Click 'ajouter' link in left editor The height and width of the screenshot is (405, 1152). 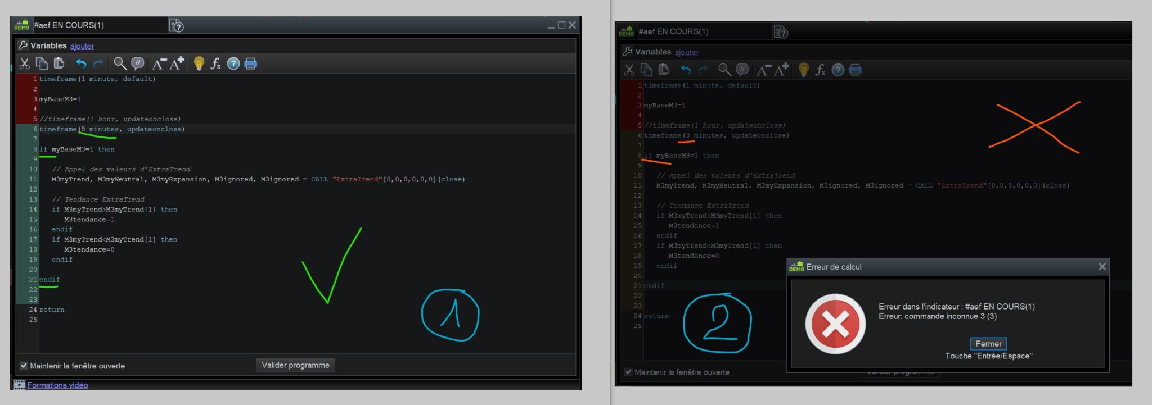[82, 46]
